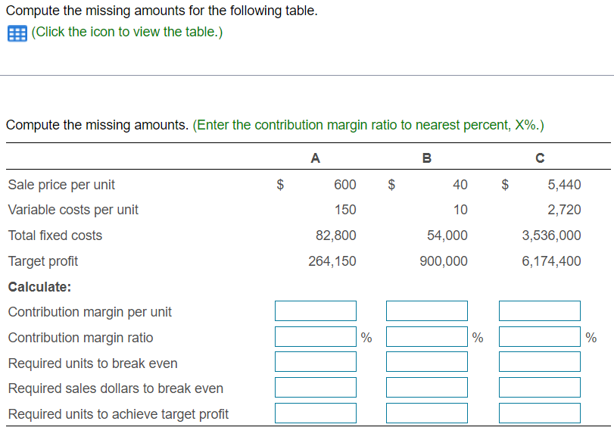
Task: Click contribution margin per unit field for column C
Action: (539, 310)
